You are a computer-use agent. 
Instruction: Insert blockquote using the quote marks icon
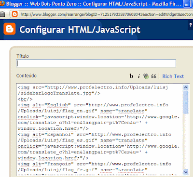(154, 76)
